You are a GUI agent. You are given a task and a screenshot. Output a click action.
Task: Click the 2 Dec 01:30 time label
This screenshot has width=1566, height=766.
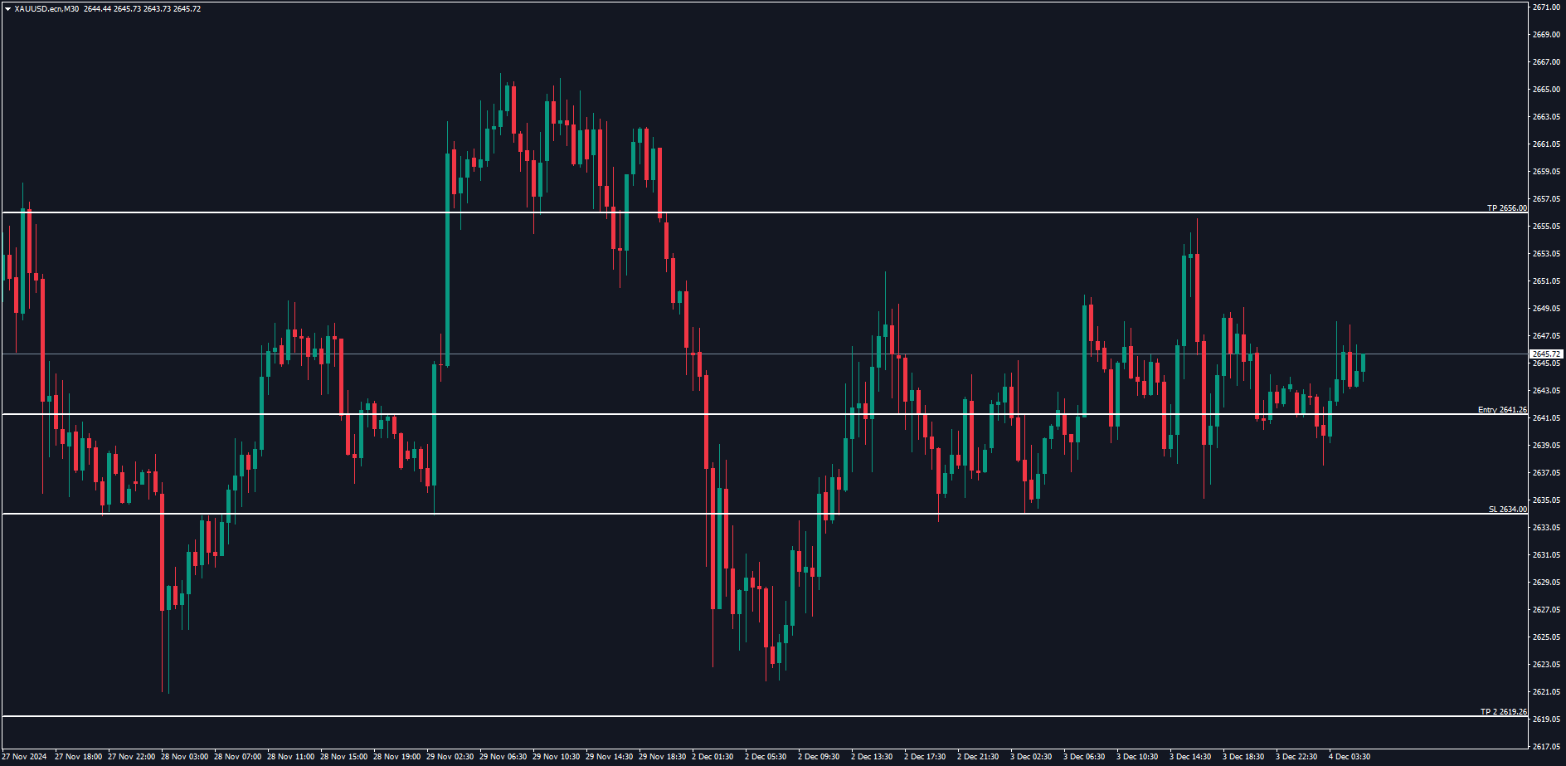[712, 757]
